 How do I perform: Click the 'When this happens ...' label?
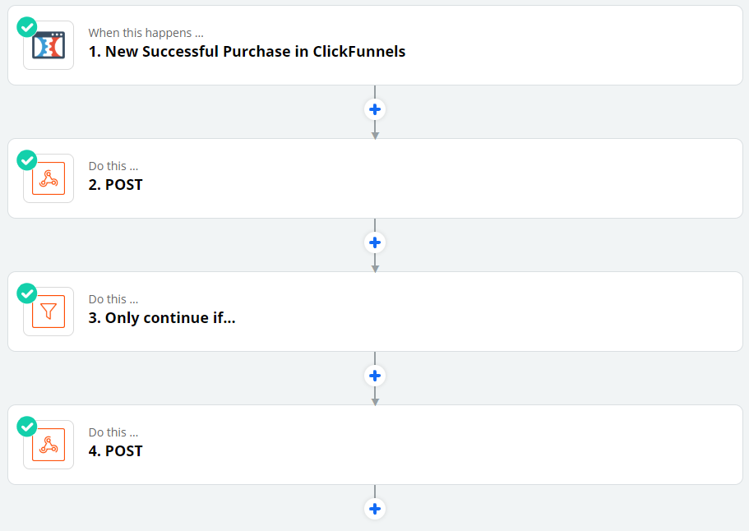(x=146, y=33)
